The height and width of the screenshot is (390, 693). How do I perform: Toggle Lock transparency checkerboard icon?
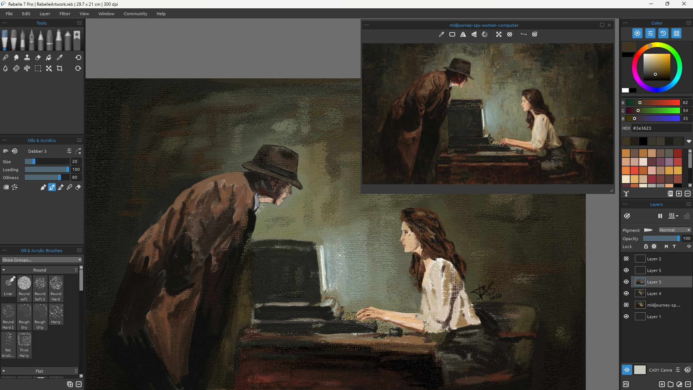tap(654, 246)
